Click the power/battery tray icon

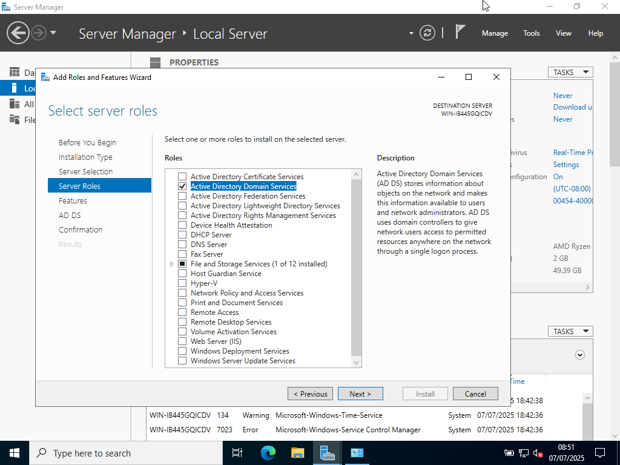509,453
